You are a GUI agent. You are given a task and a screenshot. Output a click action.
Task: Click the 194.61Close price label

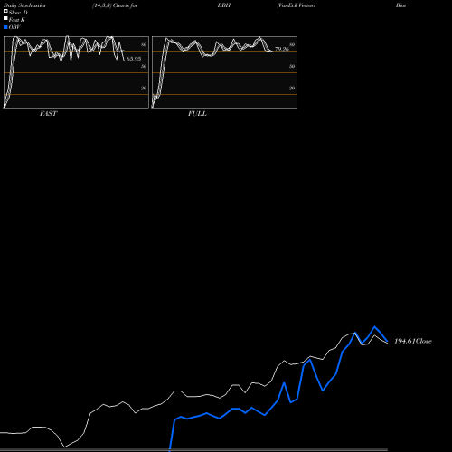pos(413,341)
